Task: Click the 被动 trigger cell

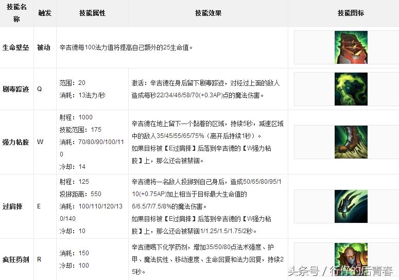Action: pos(44,47)
